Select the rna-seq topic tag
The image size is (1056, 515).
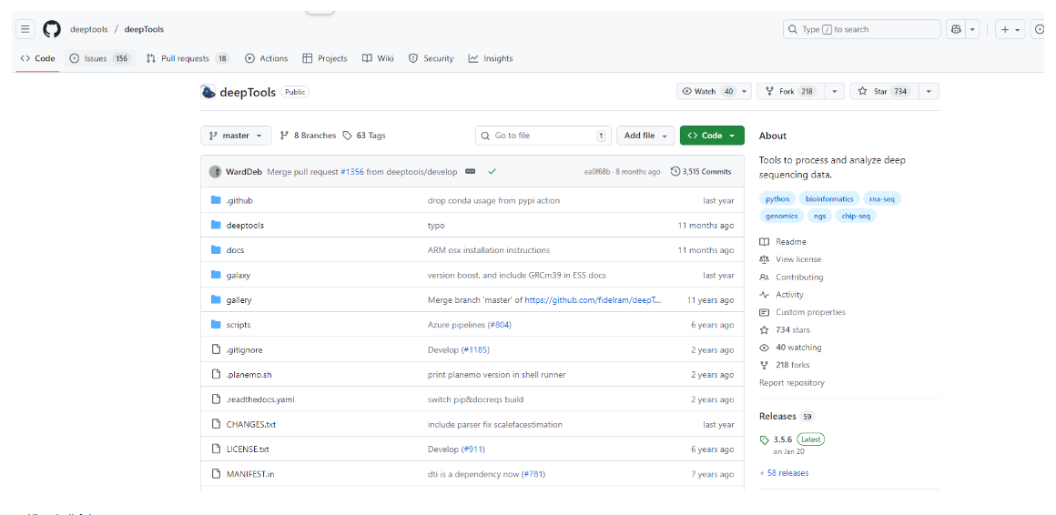882,198
